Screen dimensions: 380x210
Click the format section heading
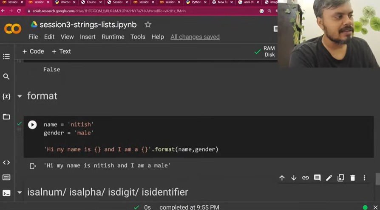click(42, 96)
